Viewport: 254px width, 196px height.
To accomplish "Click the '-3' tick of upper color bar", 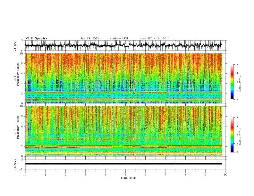I will pos(236,64).
